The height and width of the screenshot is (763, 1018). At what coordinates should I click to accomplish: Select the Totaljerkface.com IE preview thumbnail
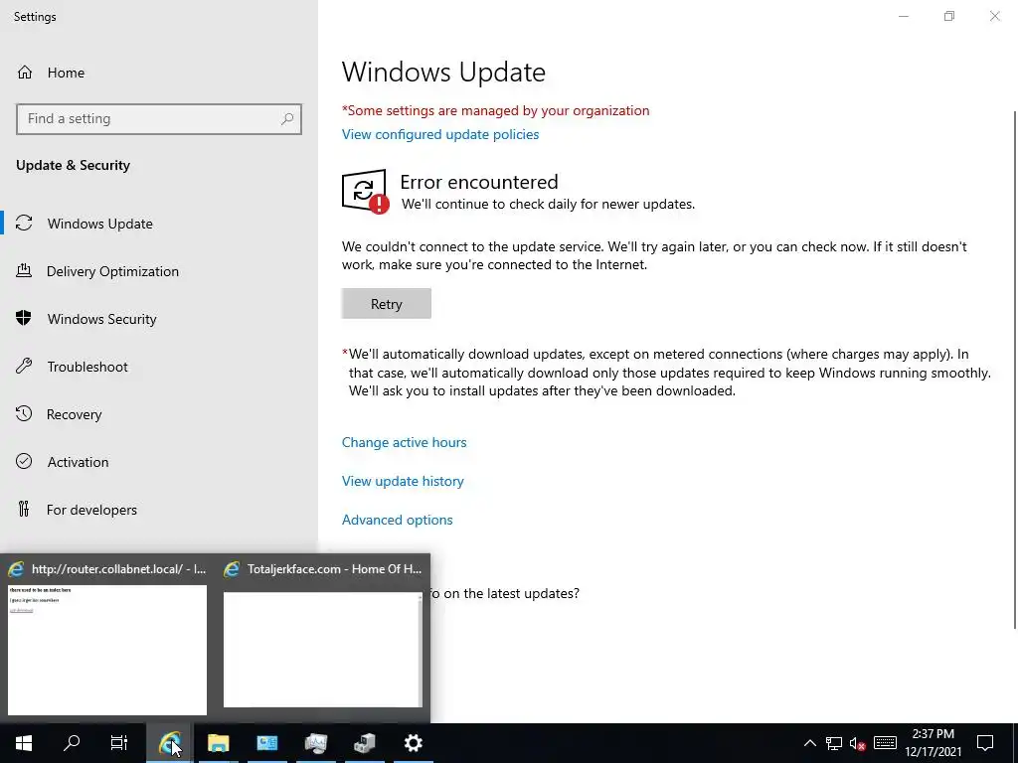click(323, 650)
